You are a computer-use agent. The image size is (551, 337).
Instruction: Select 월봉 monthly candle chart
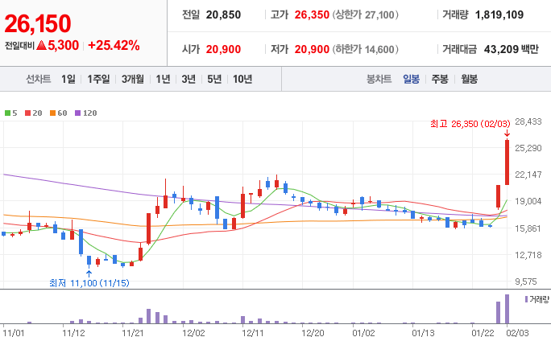click(x=469, y=79)
